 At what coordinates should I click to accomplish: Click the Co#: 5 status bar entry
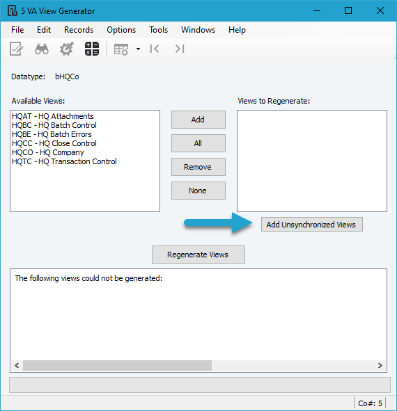tap(370, 403)
